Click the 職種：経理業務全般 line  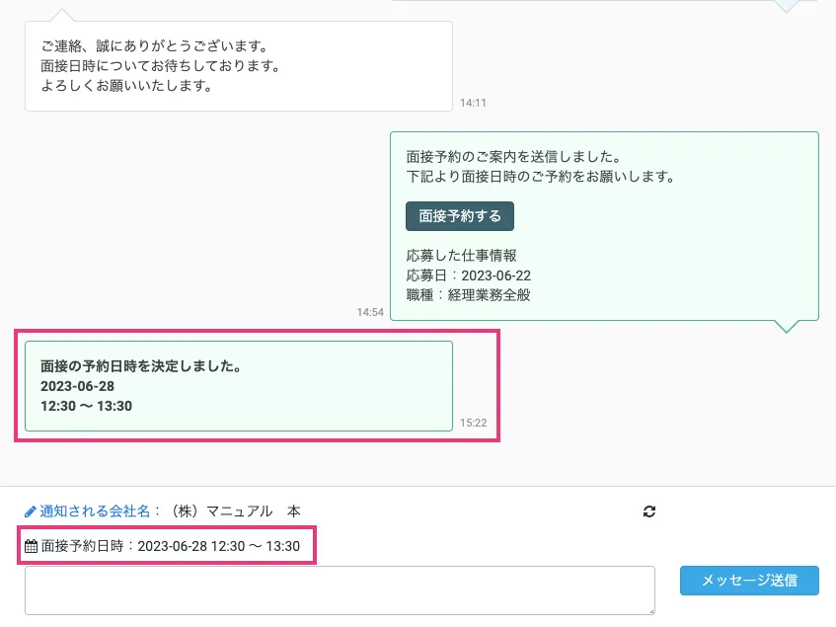pyautogui.click(x=469, y=294)
